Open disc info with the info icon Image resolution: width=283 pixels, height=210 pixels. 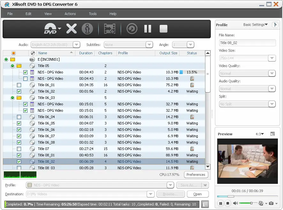click(88, 29)
